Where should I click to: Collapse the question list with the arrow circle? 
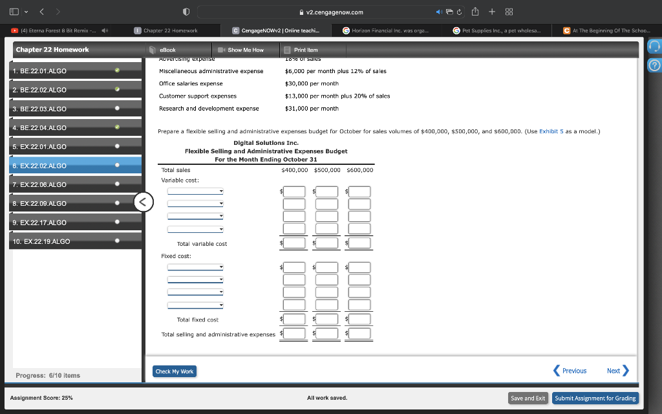click(144, 202)
